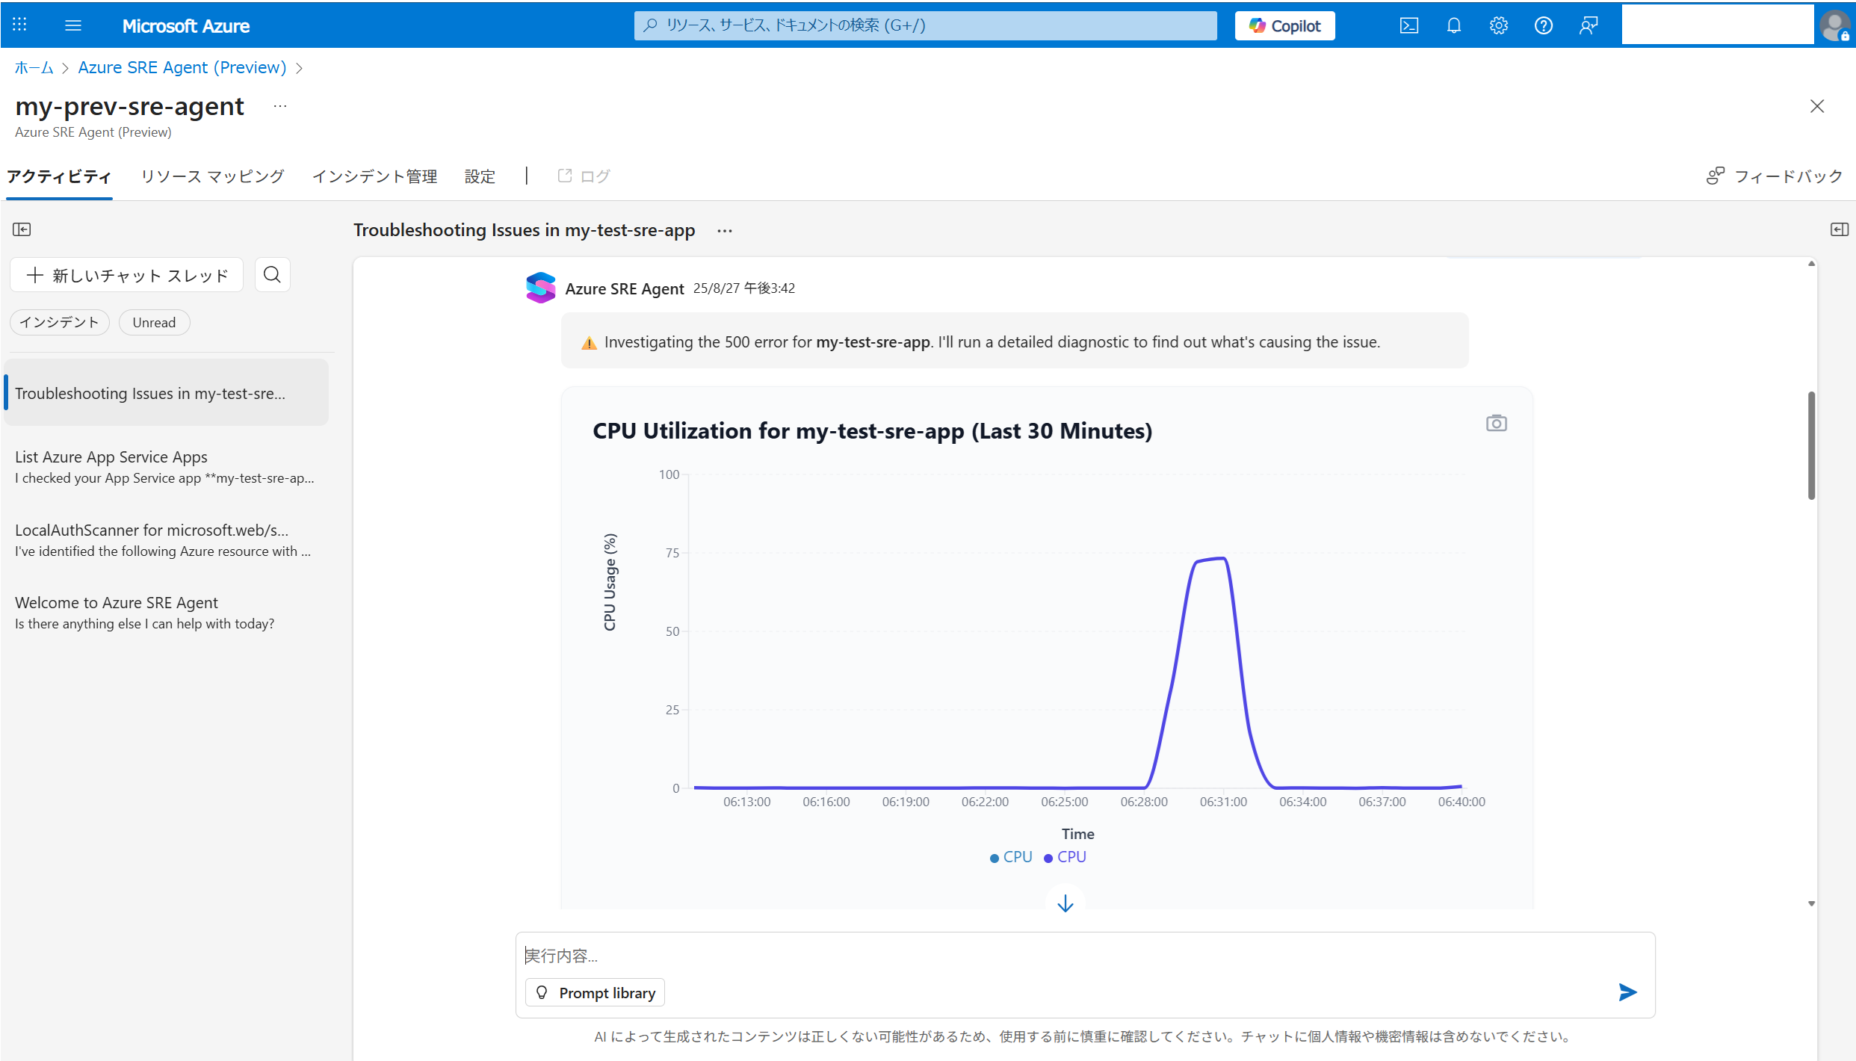This screenshot has width=1856, height=1061.
Task: Open List Azure App Service Apps thread
Action: point(166,466)
